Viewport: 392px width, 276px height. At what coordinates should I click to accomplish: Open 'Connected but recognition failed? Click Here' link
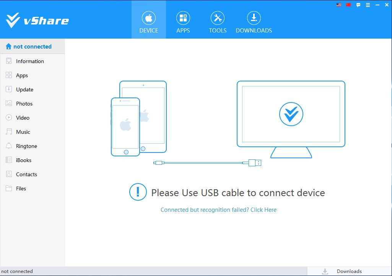pos(218,210)
